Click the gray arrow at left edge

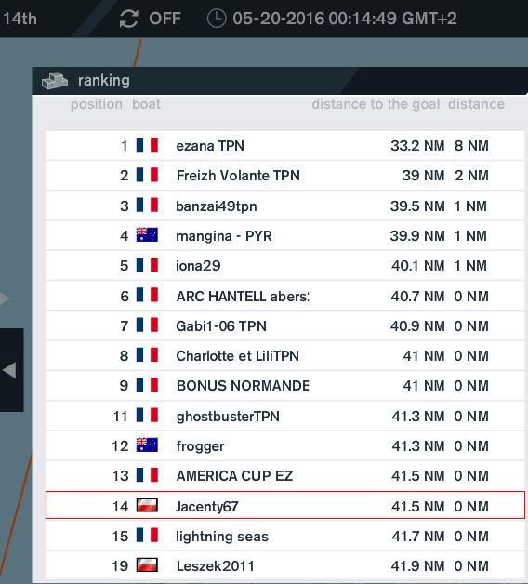click(x=4, y=299)
